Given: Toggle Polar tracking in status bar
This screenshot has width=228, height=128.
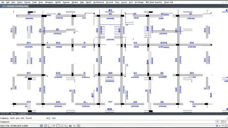Looking at the screenshot, I should [54, 126].
